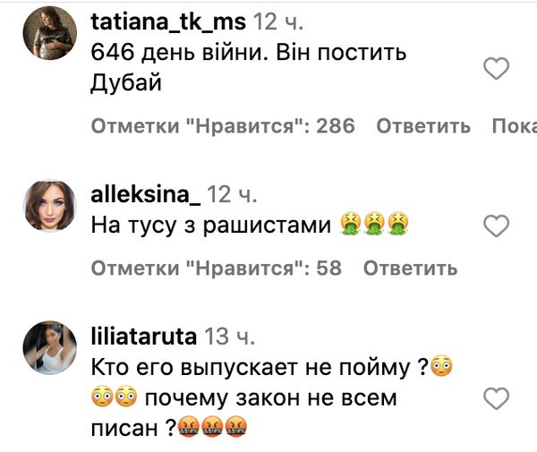Open the alleksina_ username link
Screen dimensions: 537x452
click(x=146, y=194)
